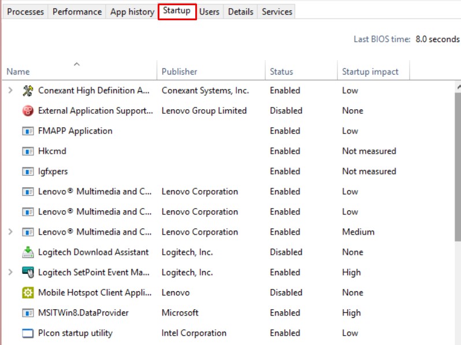Select the Conexant High Definition A... row name

coord(94,90)
